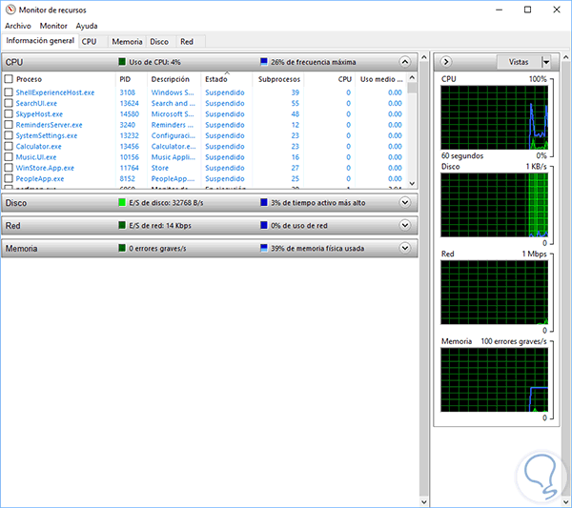572x508 pixels.
Task: Sort by the Uso medio column header
Action: 381,79
